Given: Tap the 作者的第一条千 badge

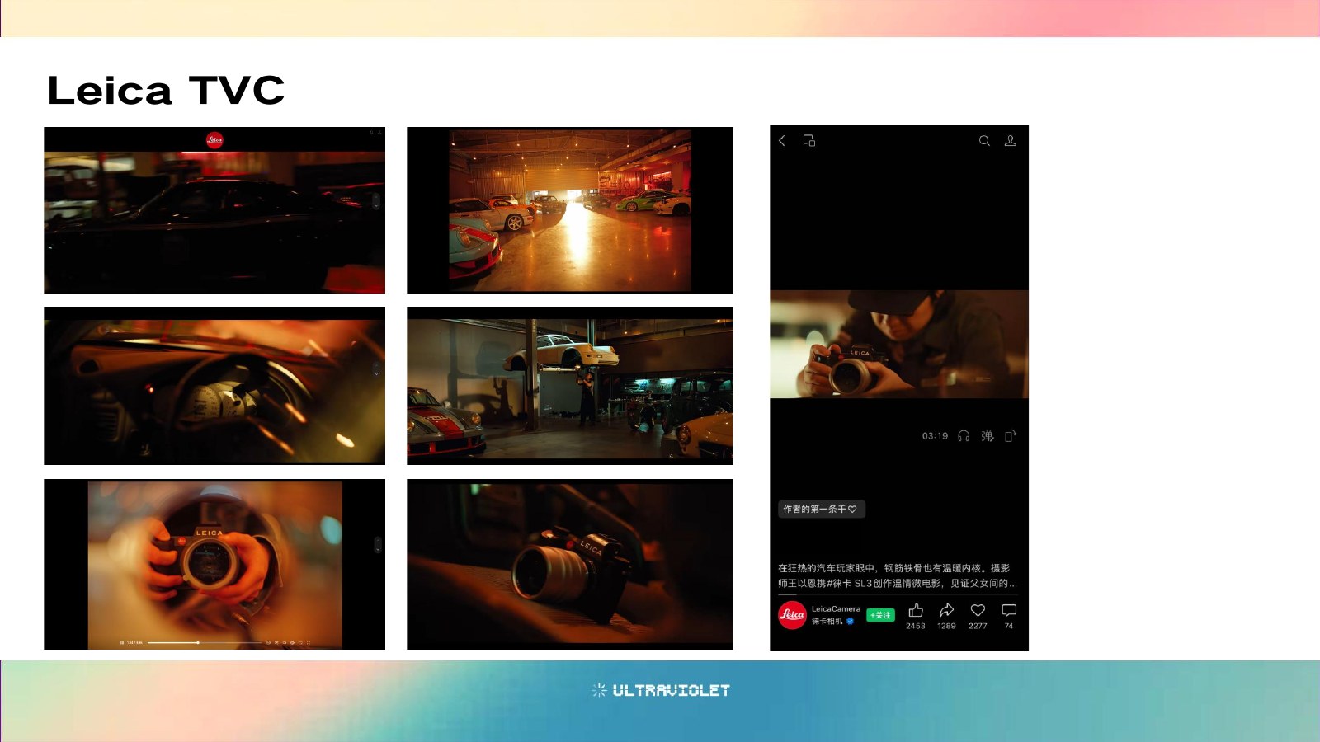Looking at the screenshot, I should click(x=821, y=510).
